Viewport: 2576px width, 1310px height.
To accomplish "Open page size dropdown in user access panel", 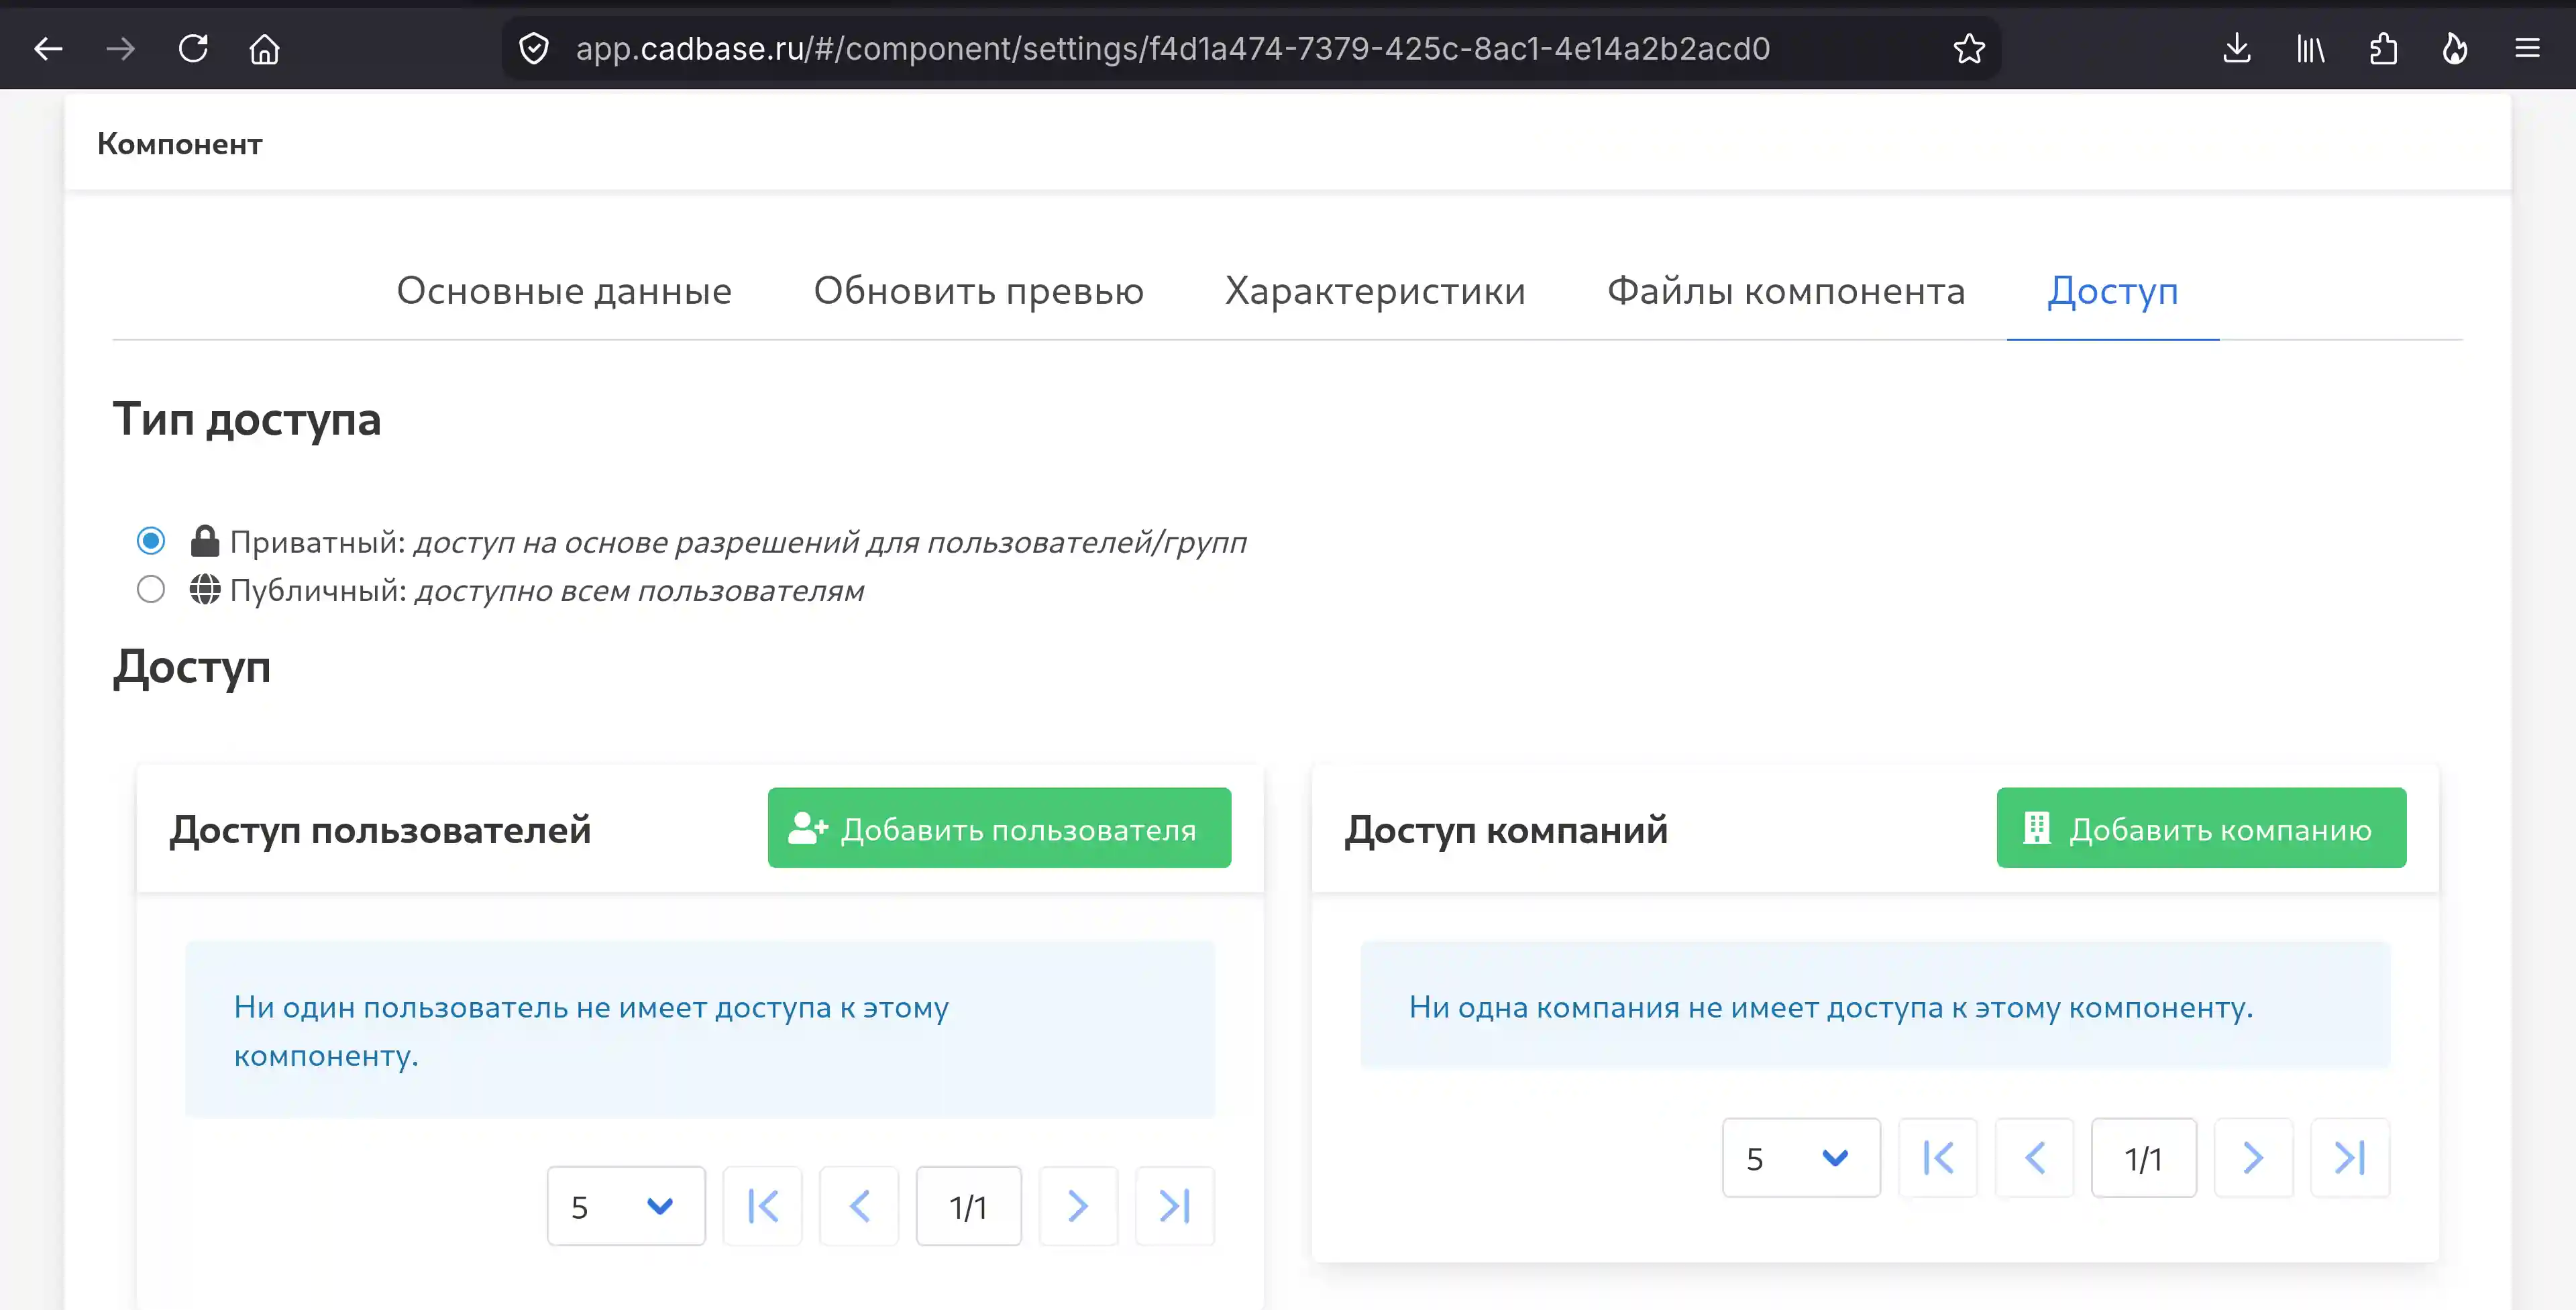I will (626, 1206).
